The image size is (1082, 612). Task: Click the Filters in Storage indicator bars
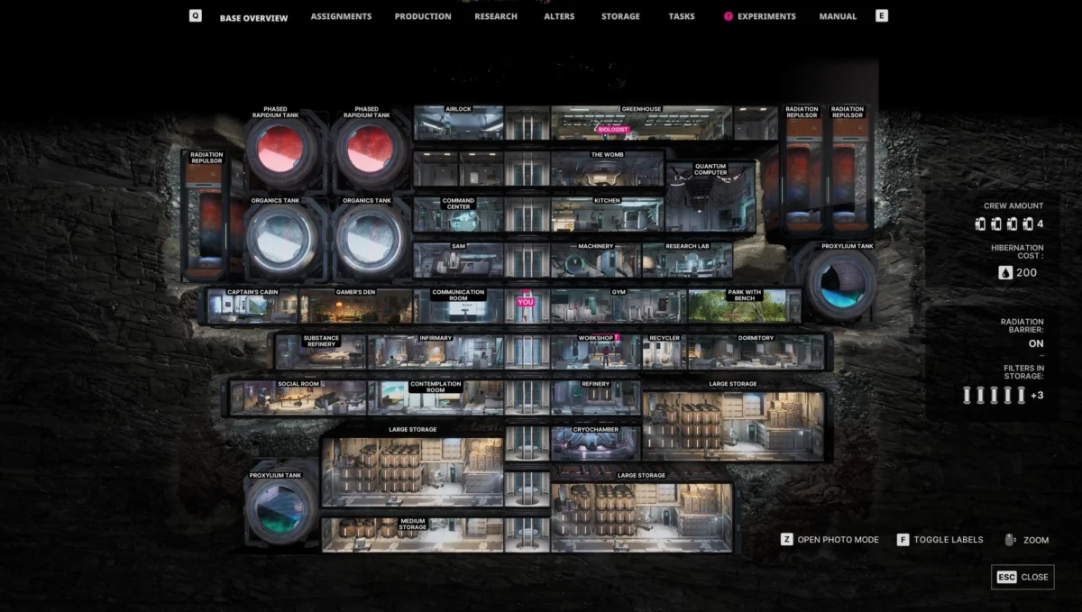tap(995, 395)
